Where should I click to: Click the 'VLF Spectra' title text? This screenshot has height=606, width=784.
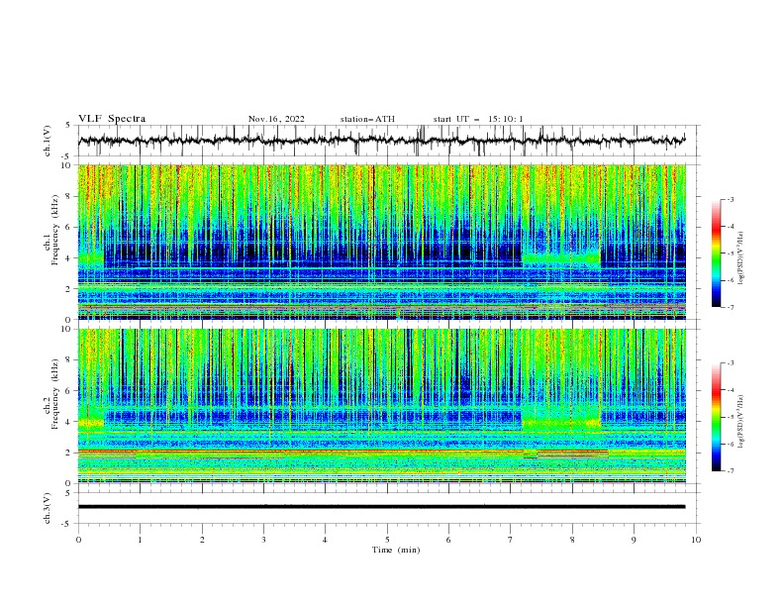112,119
